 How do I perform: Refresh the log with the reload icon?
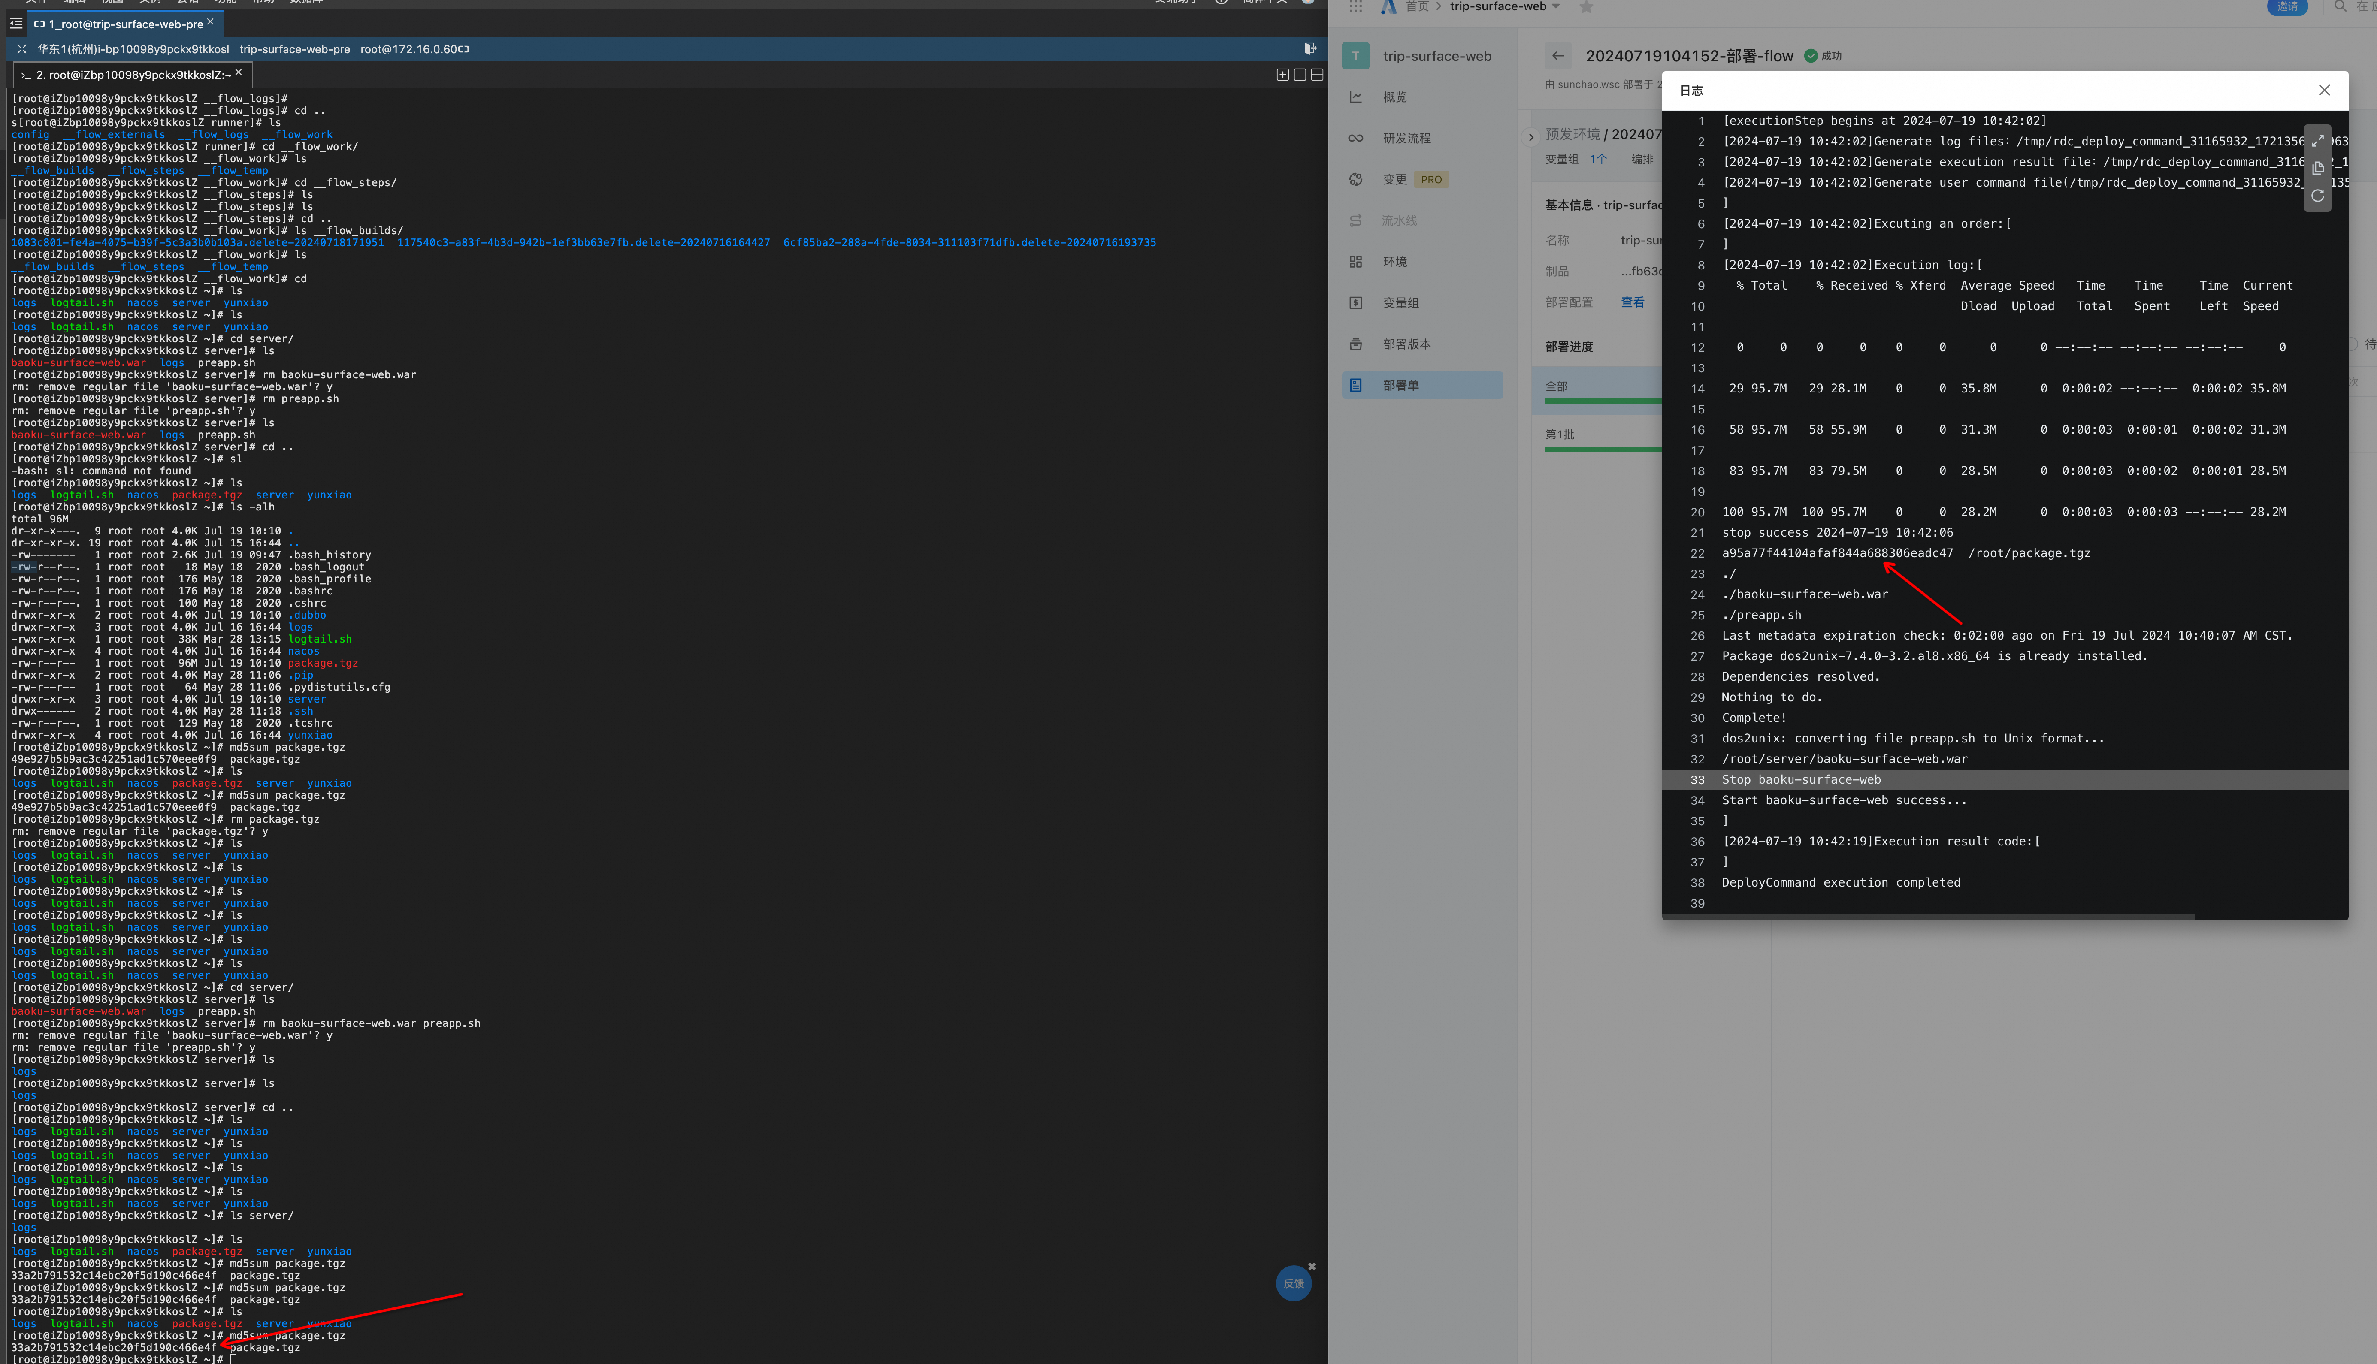tap(2317, 196)
